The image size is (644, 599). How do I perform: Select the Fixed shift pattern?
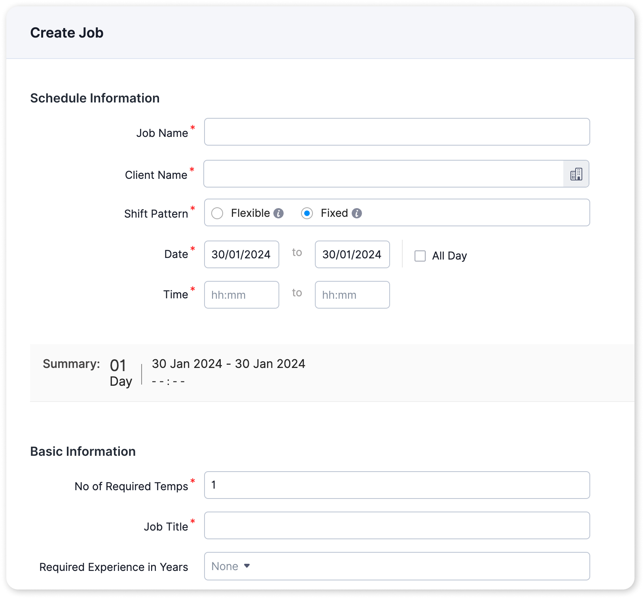307,213
